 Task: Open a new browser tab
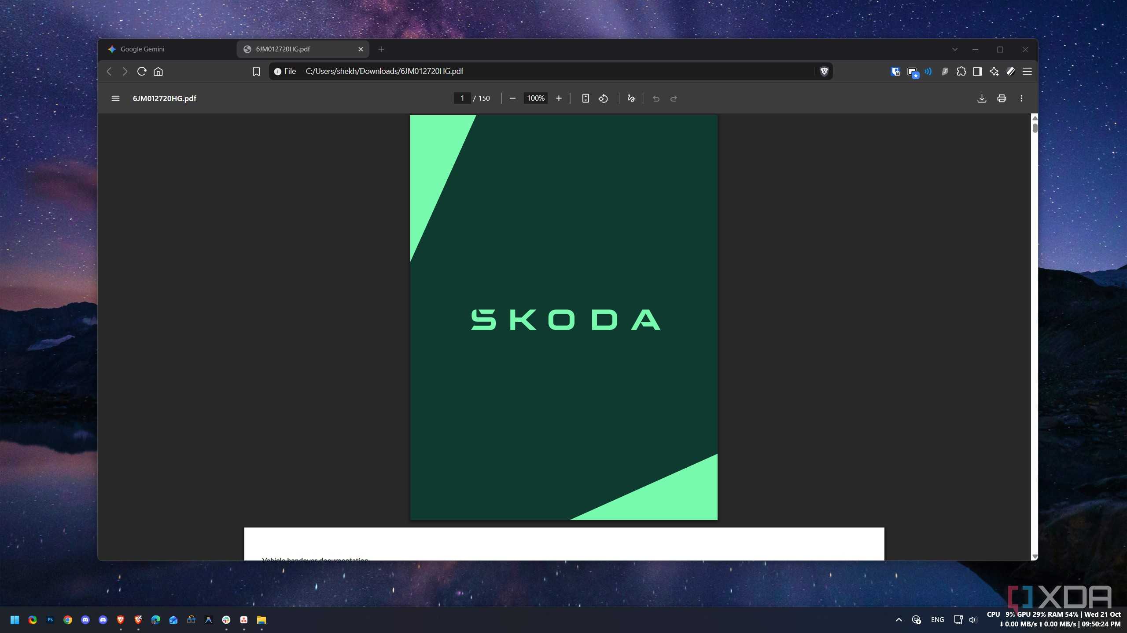click(x=381, y=49)
